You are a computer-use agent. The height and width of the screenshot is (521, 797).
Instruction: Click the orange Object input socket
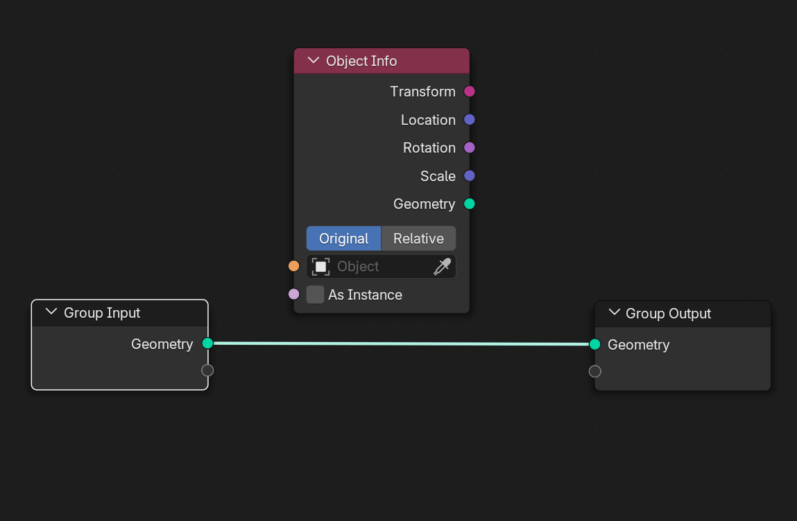(x=294, y=266)
